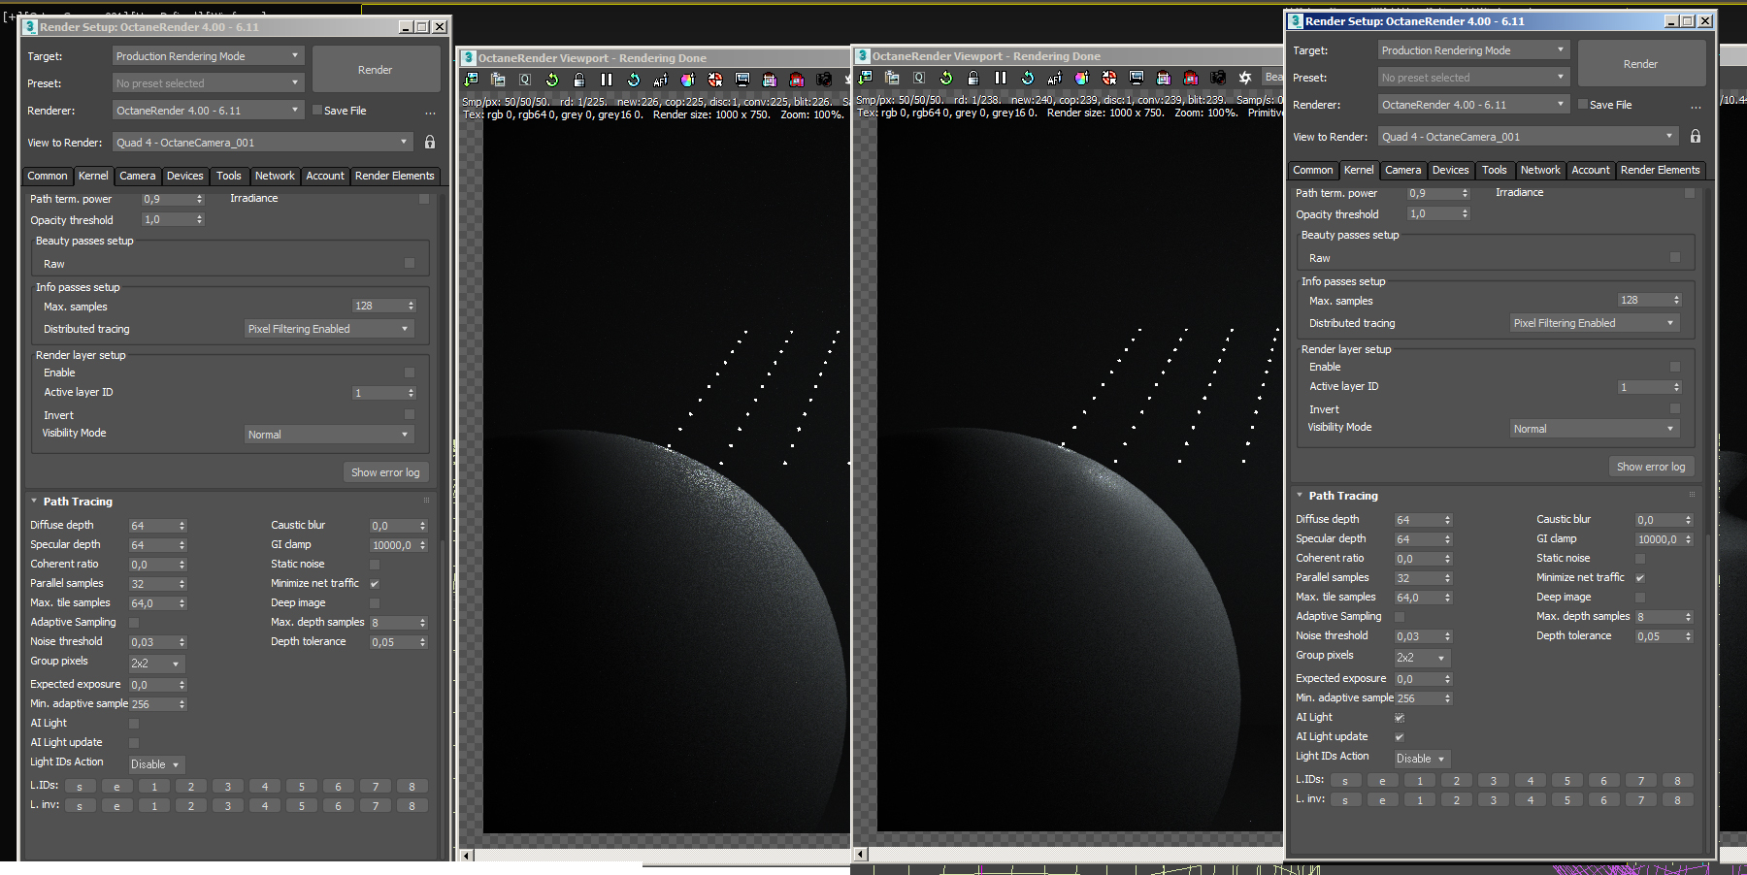Toggle Irradiance checkbox in left Render Setup
The image size is (1747, 875).
pos(424,199)
